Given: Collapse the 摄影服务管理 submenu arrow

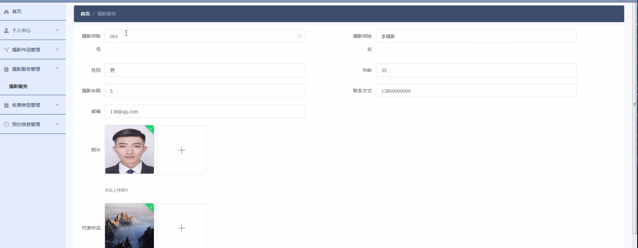Looking at the screenshot, I should (57, 69).
